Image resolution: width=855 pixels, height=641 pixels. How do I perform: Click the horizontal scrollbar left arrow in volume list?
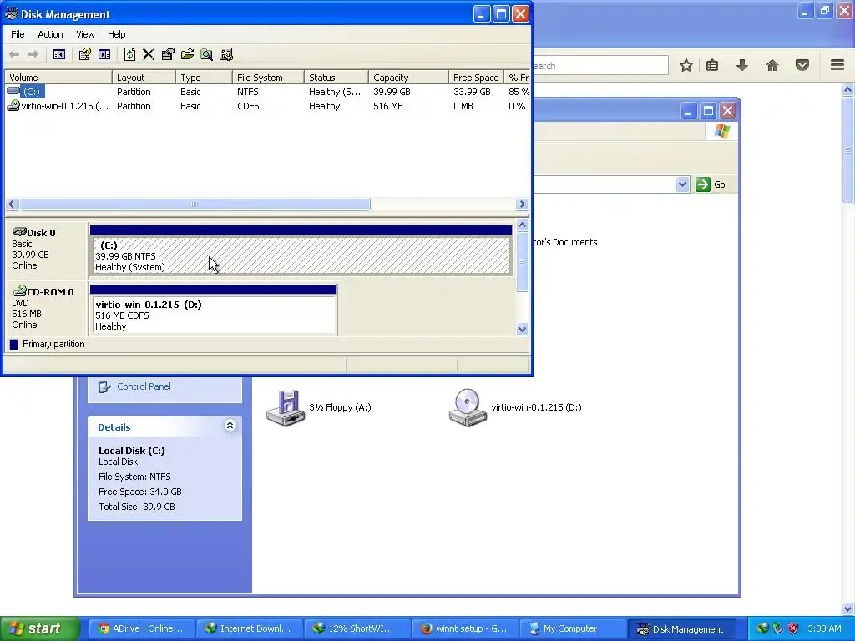[x=12, y=204]
